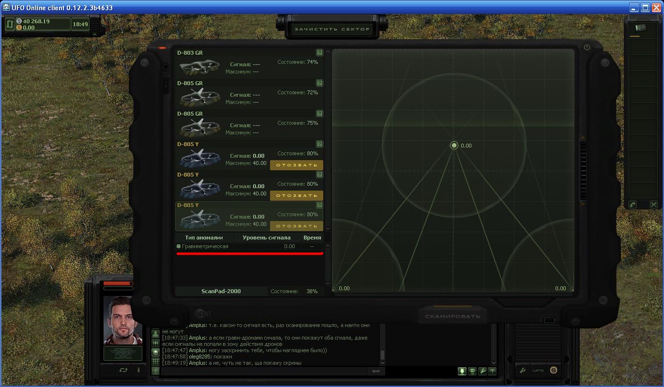Select the Гравиметрическая anomaly row
The image size is (664, 387).
250,246
